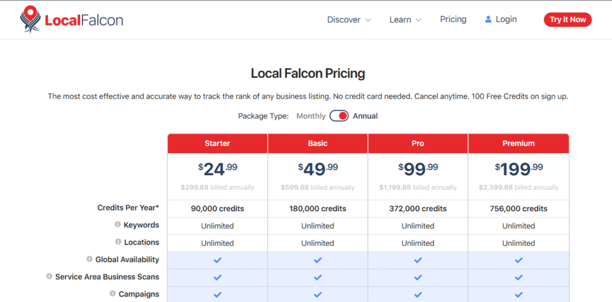Image resolution: width=612 pixels, height=302 pixels.
Task: Open the Login link
Action: point(501,19)
